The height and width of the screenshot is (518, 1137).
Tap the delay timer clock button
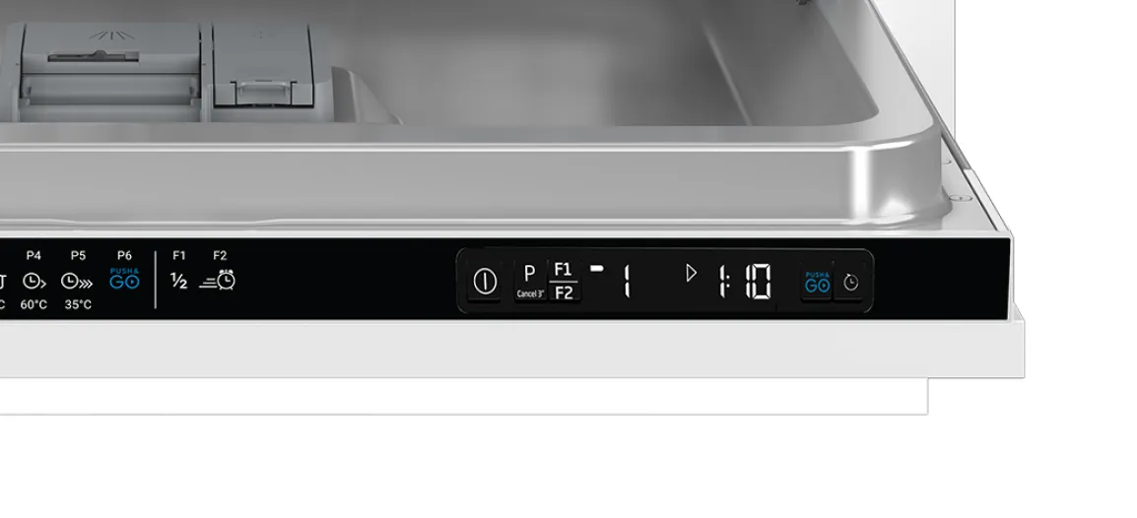coord(850,283)
